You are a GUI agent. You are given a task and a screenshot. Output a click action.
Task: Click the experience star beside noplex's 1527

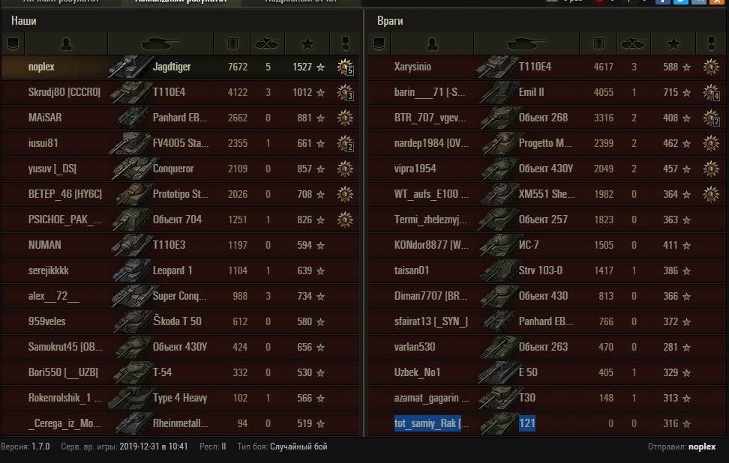321,67
